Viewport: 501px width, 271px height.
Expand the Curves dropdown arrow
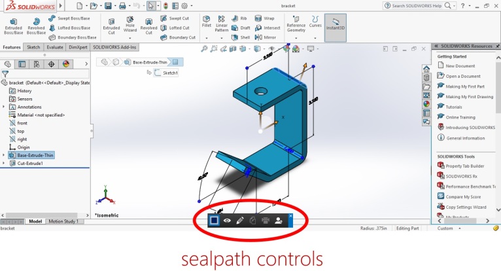click(315, 38)
